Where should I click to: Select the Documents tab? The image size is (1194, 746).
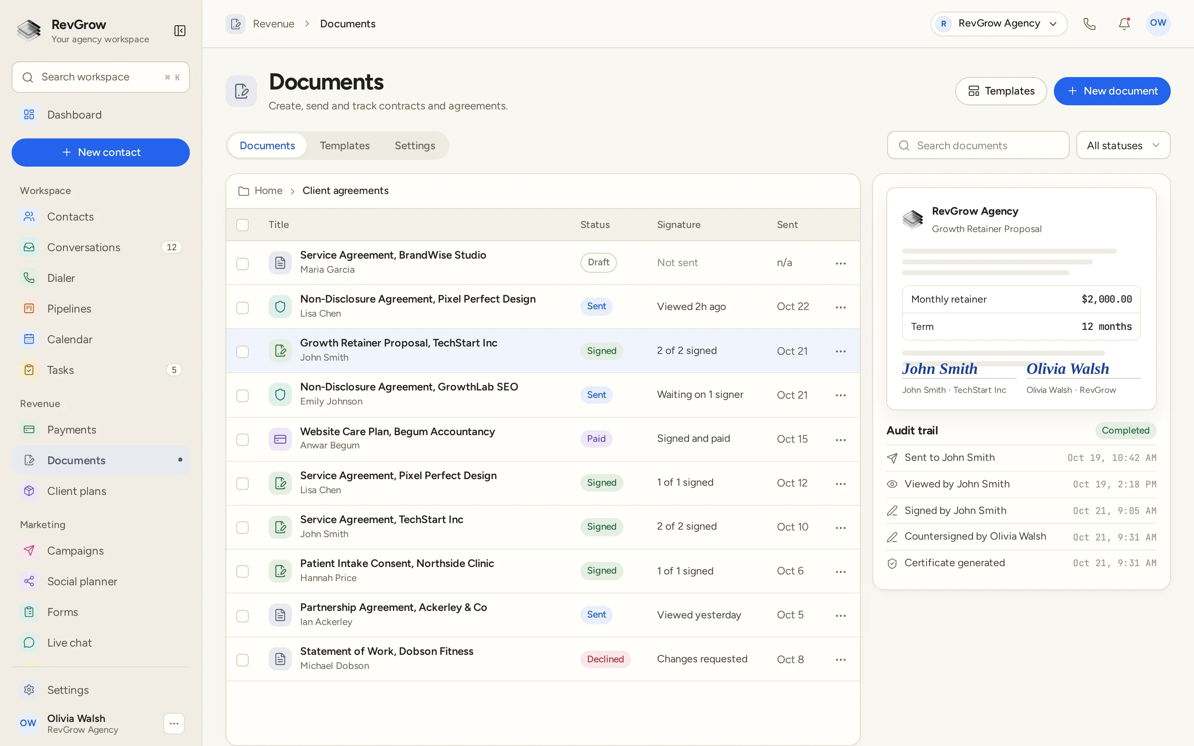click(267, 145)
